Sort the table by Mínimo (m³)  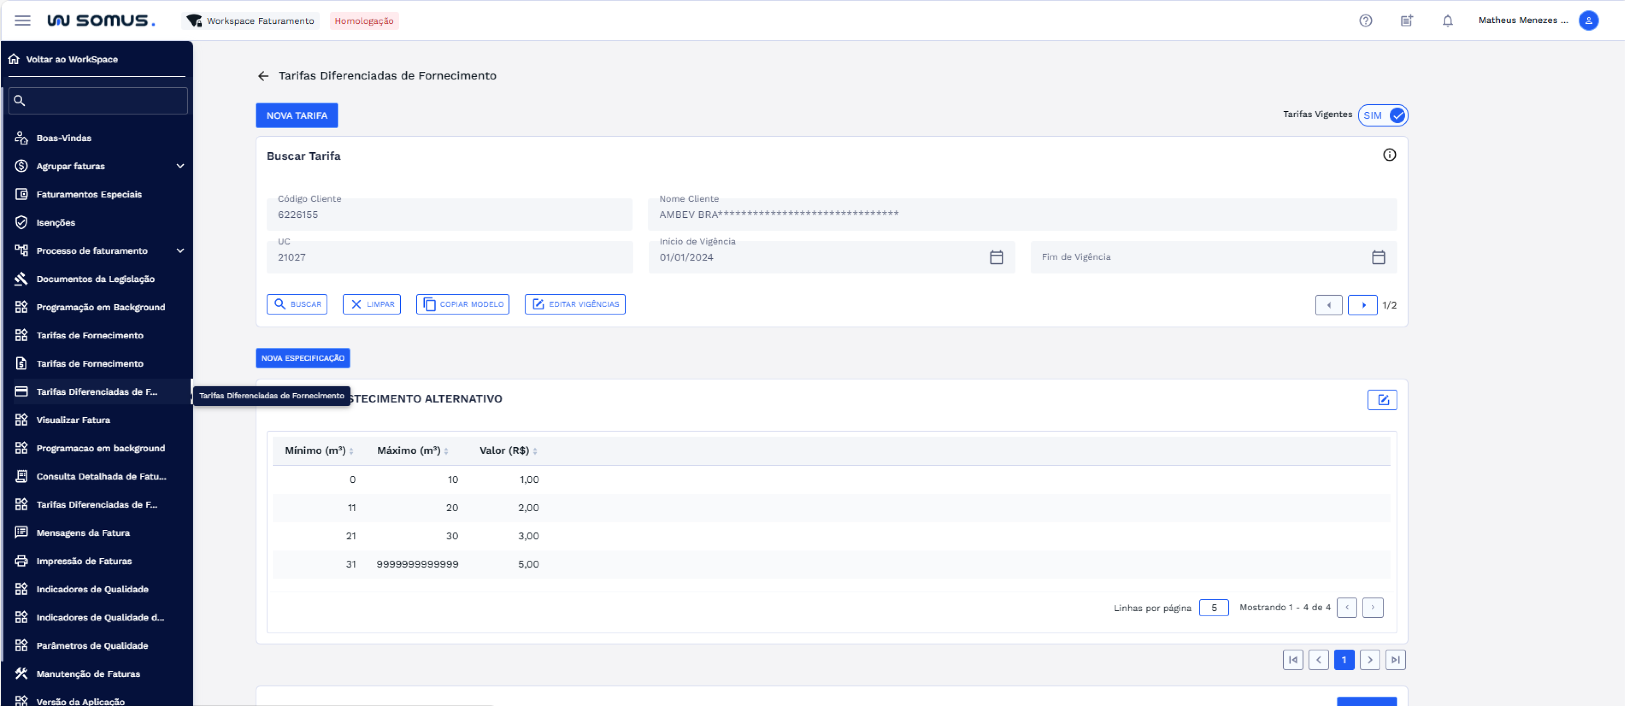tap(318, 450)
